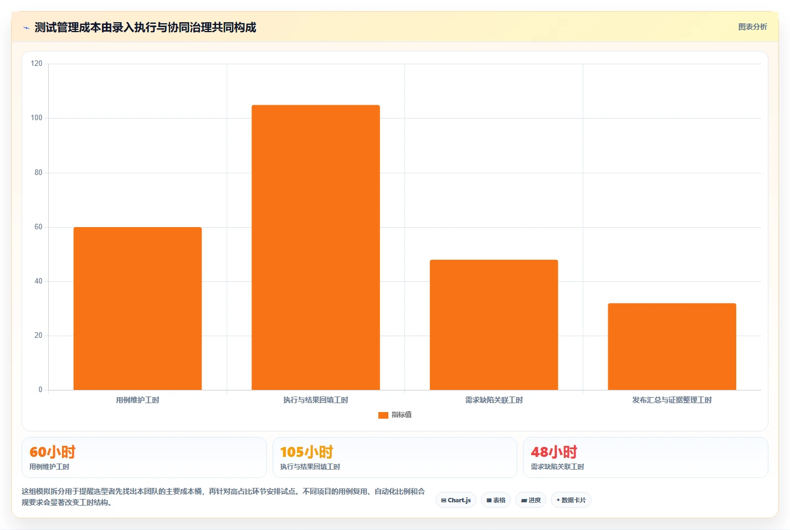Open the 60小时 data card
The height and width of the screenshot is (530, 790).
144,457
